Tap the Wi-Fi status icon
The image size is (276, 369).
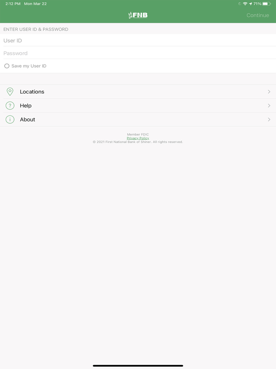pyautogui.click(x=245, y=4)
